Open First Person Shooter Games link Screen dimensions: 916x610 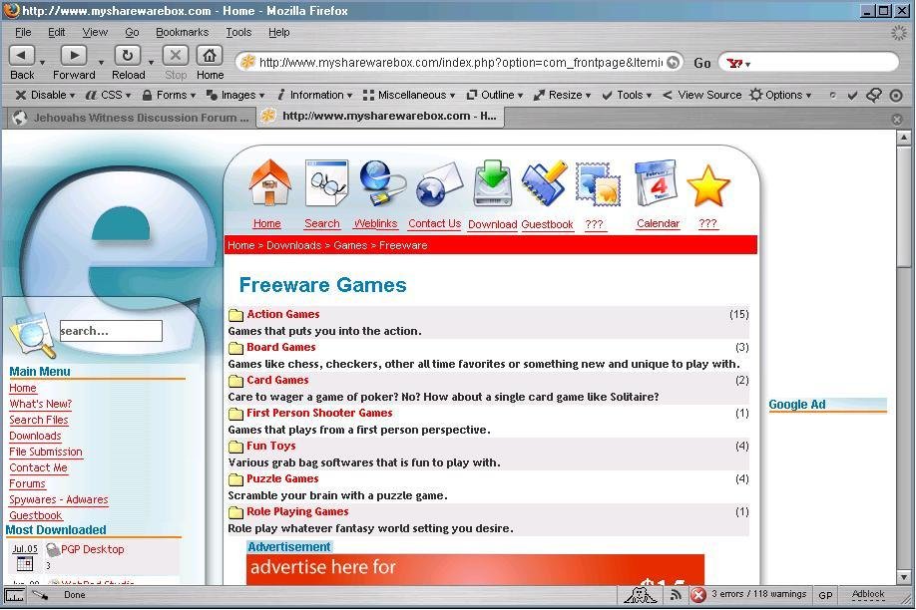(x=319, y=413)
